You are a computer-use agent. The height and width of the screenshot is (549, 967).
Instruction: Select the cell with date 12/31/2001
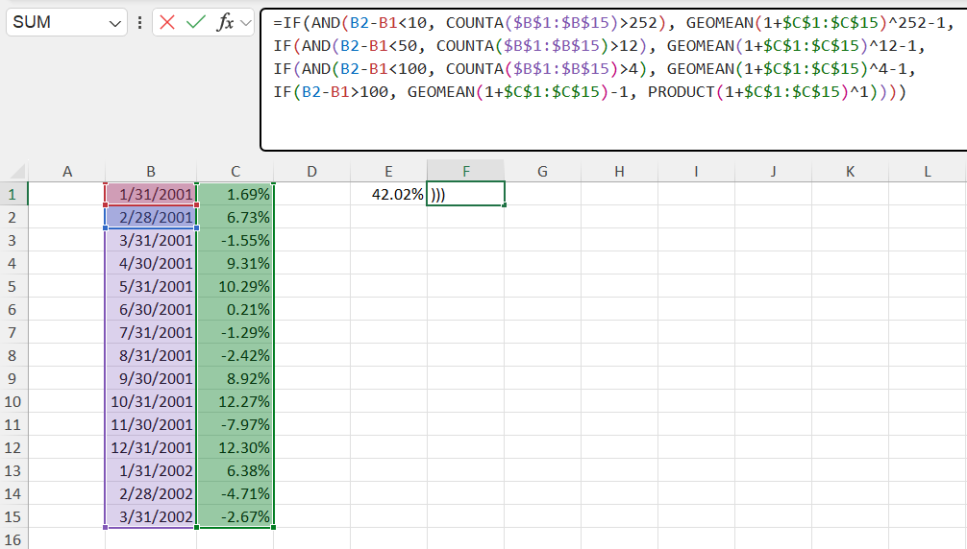[x=151, y=447]
